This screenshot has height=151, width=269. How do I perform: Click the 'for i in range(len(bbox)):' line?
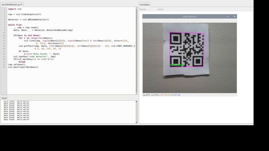(x=36, y=38)
